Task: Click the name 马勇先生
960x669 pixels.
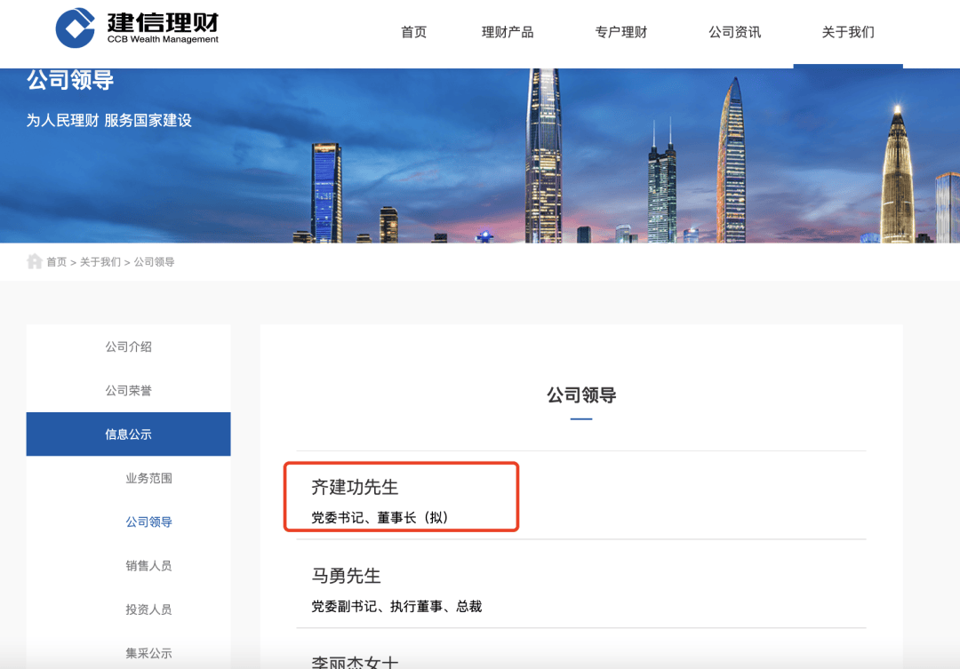Action: (347, 576)
